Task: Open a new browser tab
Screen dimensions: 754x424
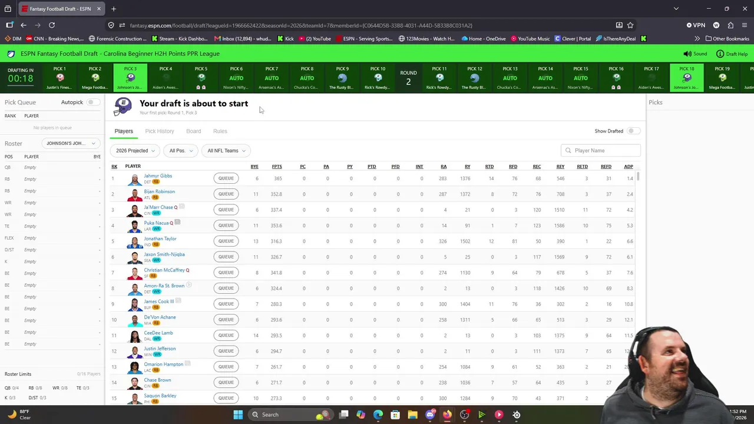Action: pos(114,9)
